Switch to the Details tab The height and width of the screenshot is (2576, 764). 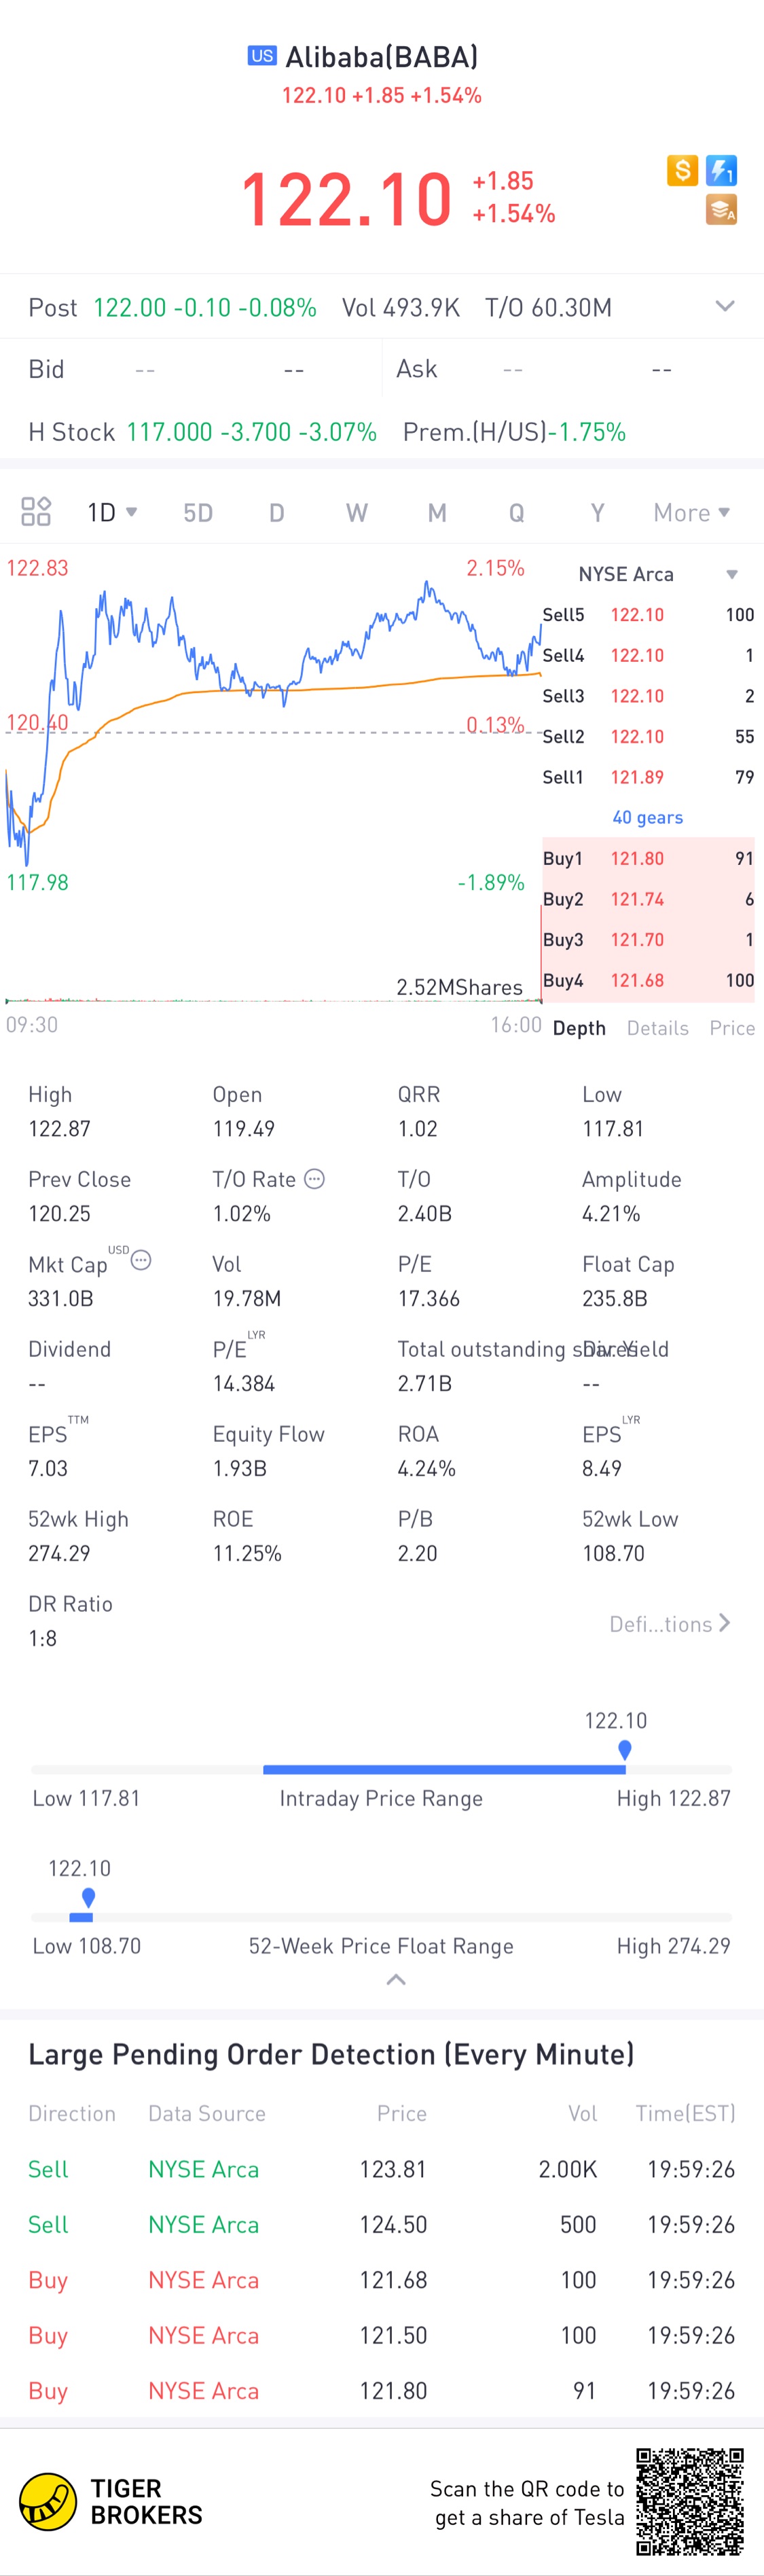click(x=657, y=1028)
